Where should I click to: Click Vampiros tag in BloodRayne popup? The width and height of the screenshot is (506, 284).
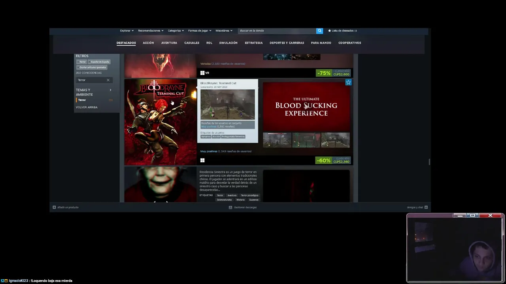pyautogui.click(x=206, y=136)
